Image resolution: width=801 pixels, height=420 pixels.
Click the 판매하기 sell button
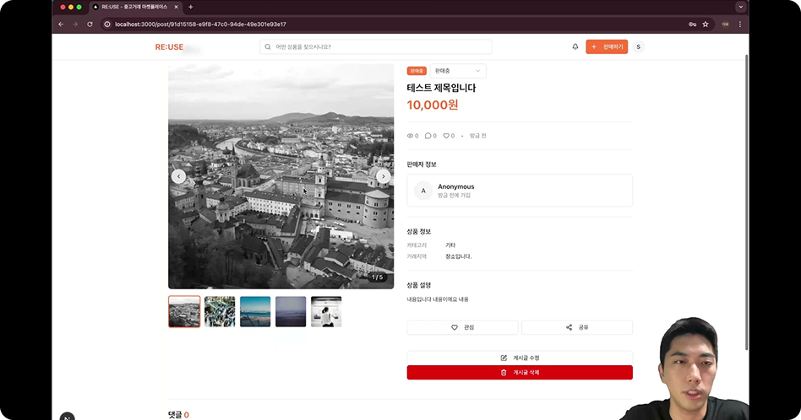coord(607,47)
